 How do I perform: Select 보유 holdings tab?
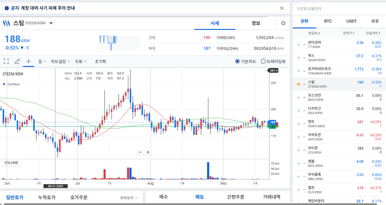(375, 21)
